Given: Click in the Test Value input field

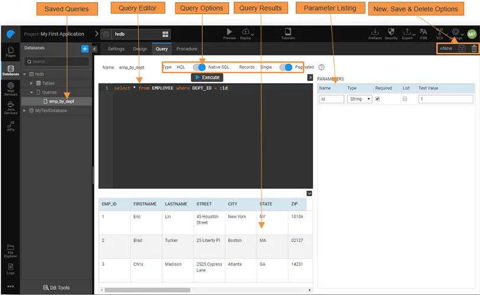Looking at the screenshot, I should (445, 99).
